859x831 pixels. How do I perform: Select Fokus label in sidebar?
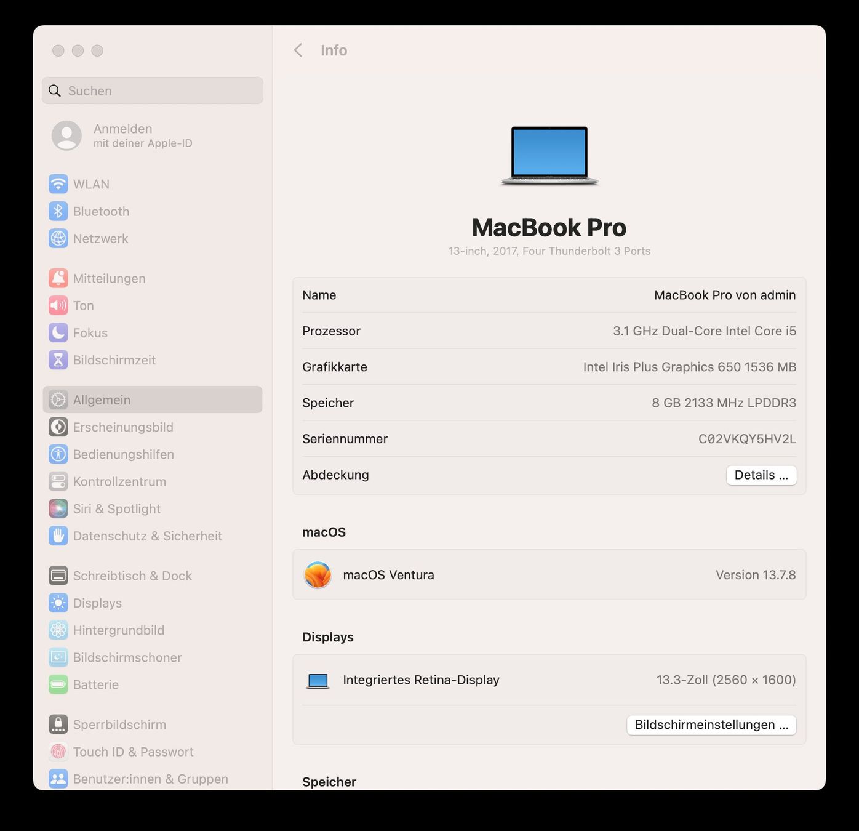tap(90, 332)
